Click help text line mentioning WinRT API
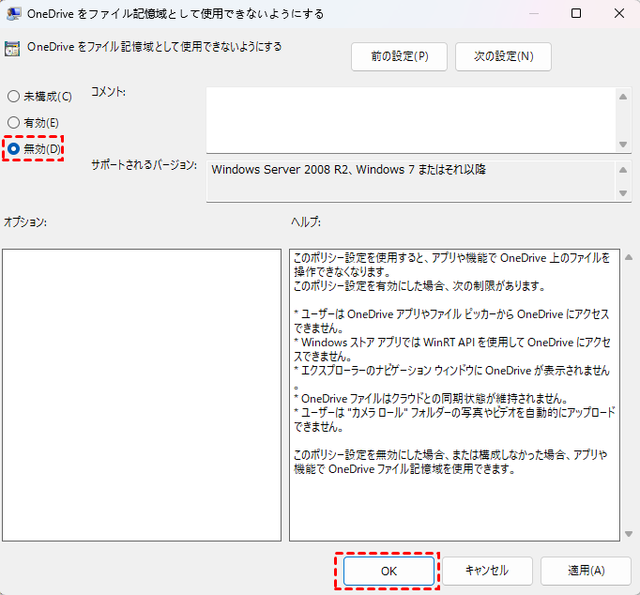The width and height of the screenshot is (640, 595). coord(452,343)
